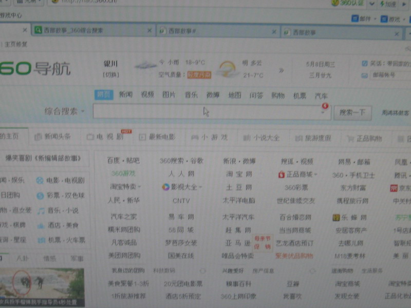This screenshot has height=308, width=411.
Task: Select the 音乐 search category
Action: (191, 95)
